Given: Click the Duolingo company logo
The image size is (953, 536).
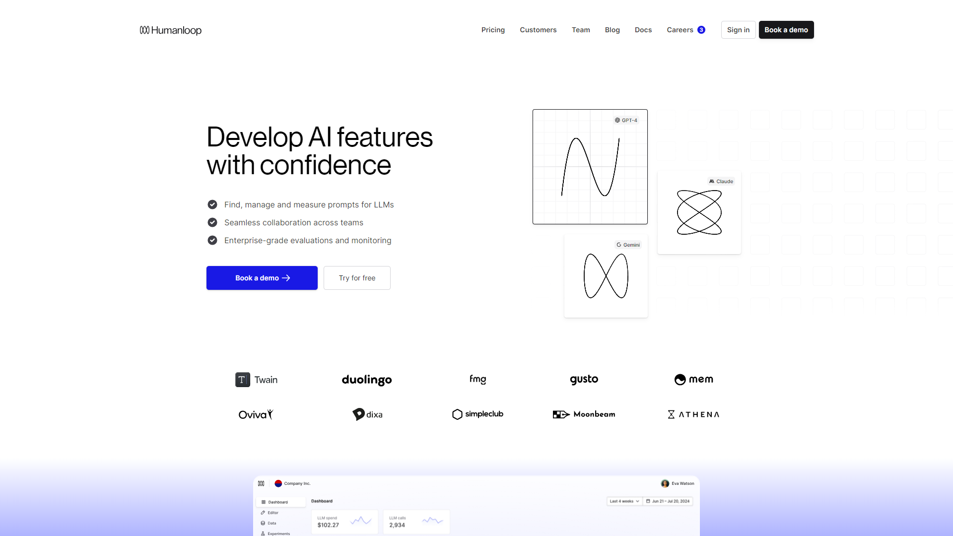Looking at the screenshot, I should (x=366, y=380).
